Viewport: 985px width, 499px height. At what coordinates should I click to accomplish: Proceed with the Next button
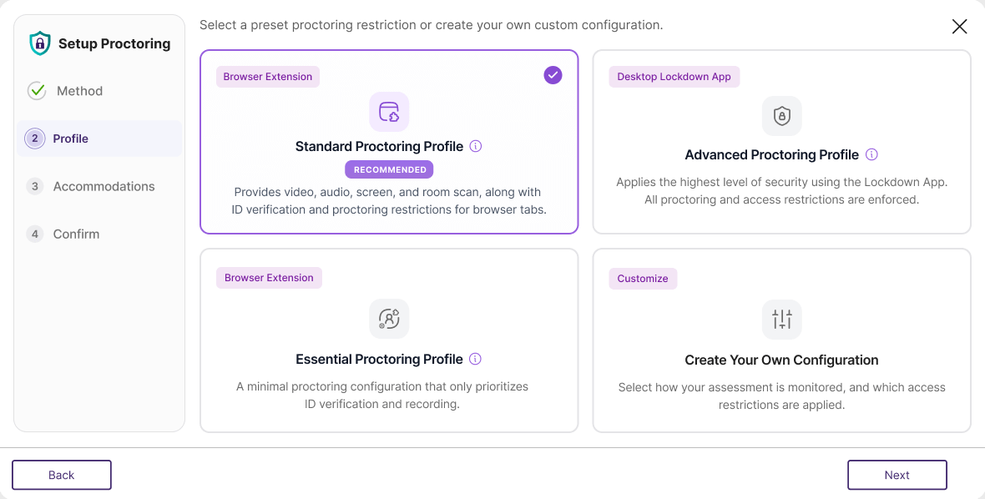(x=897, y=475)
